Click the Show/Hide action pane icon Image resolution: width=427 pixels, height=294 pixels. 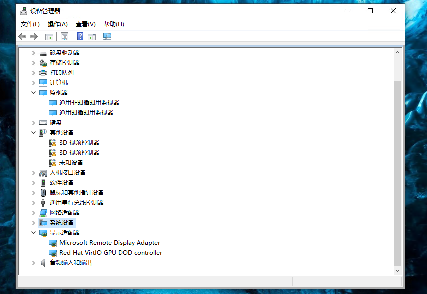(92, 36)
